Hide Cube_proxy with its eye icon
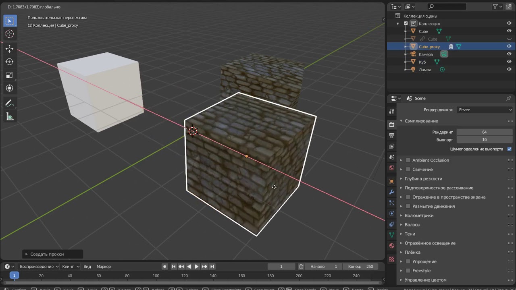This screenshot has width=516, height=290. pyautogui.click(x=509, y=46)
